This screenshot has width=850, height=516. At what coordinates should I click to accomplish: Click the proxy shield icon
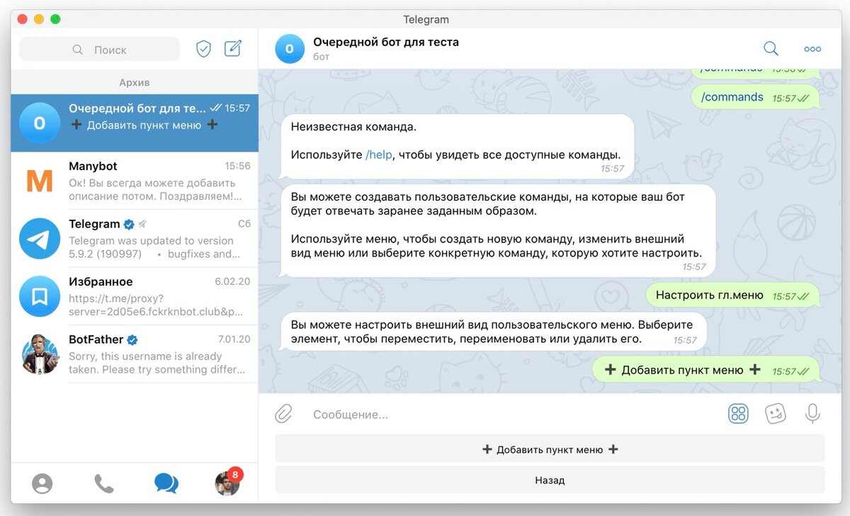pos(203,49)
